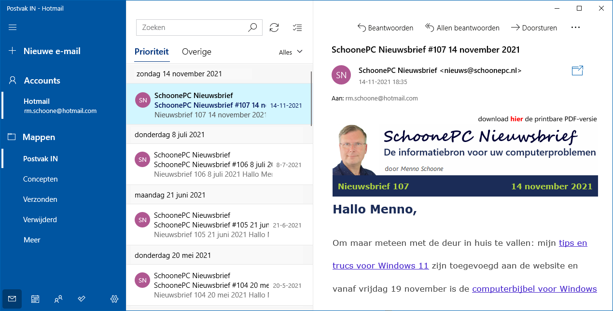Forward the message with Doorsturen
This screenshot has width=613, height=311.
[534, 28]
